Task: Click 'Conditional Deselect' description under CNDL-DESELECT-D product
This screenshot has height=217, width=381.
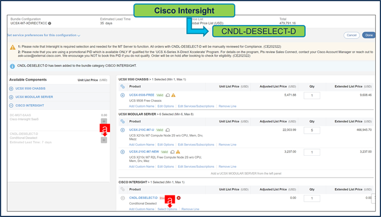Action: pos(143,203)
